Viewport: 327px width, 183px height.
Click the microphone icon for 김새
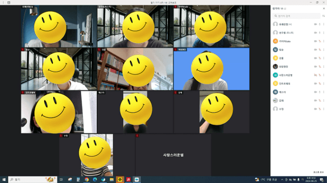320,101
